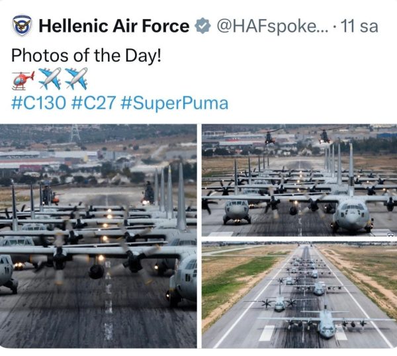The height and width of the screenshot is (356, 397).
Task: Click the first airplane emoji
Action: [50, 79]
